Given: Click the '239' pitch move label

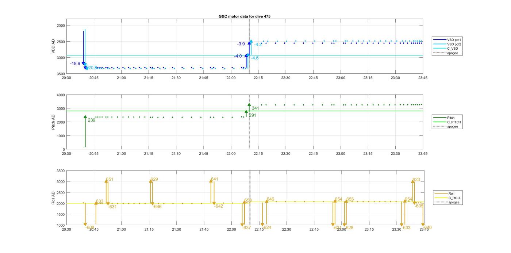Looking at the screenshot, I should coord(92,120).
